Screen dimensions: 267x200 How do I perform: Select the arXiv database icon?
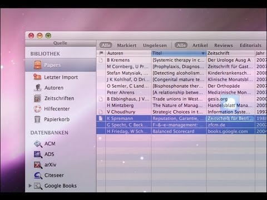(x=38, y=165)
